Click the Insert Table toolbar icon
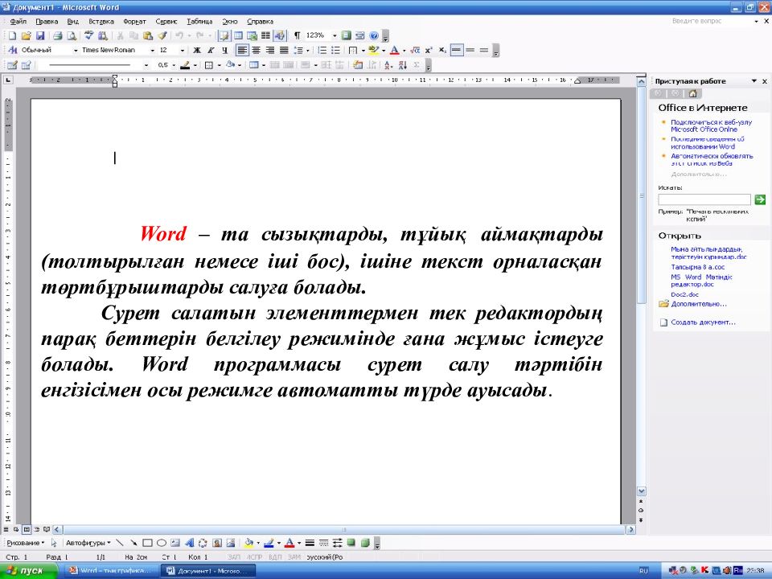Viewport: 772px width, 579px height. pyautogui.click(x=238, y=35)
